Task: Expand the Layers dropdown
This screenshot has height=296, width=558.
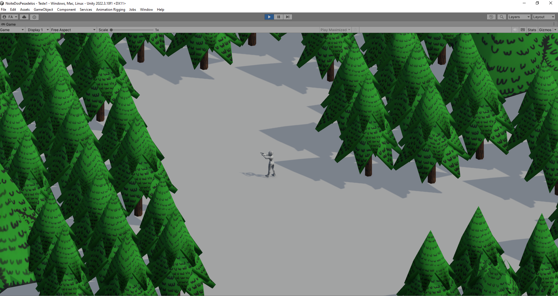Action: (519, 17)
